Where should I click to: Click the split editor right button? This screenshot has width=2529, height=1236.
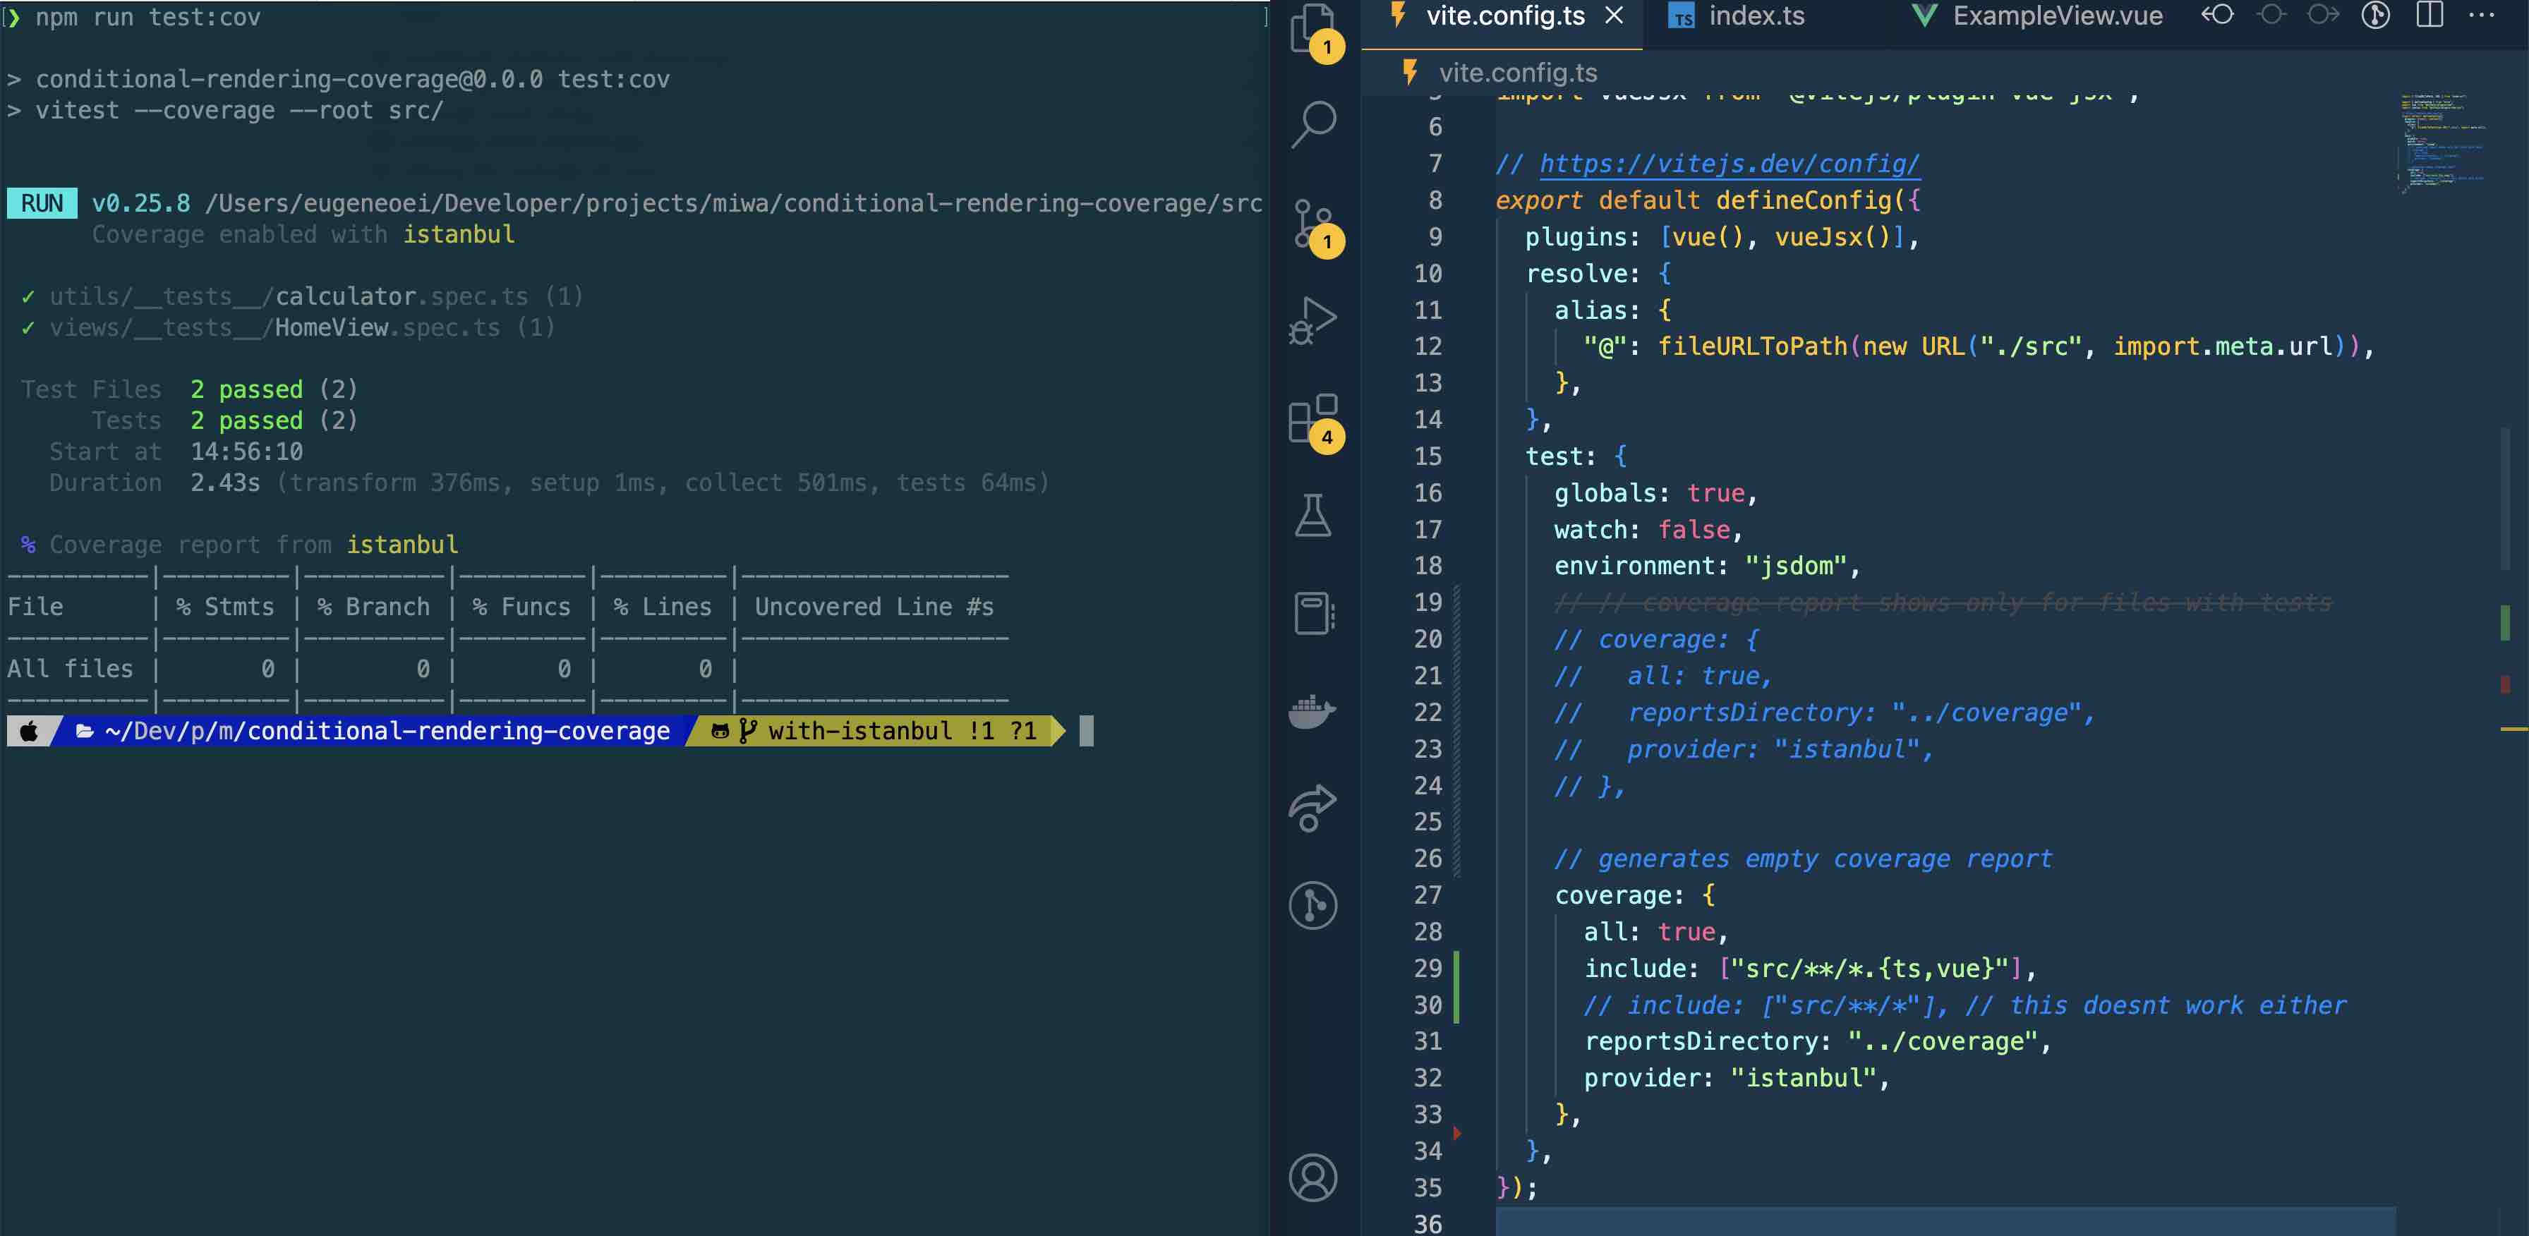click(x=2429, y=16)
